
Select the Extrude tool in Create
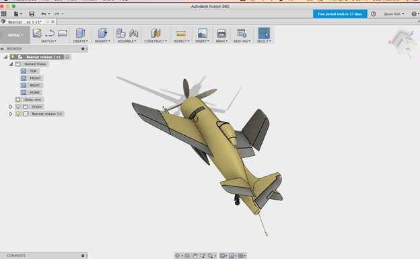click(80, 33)
